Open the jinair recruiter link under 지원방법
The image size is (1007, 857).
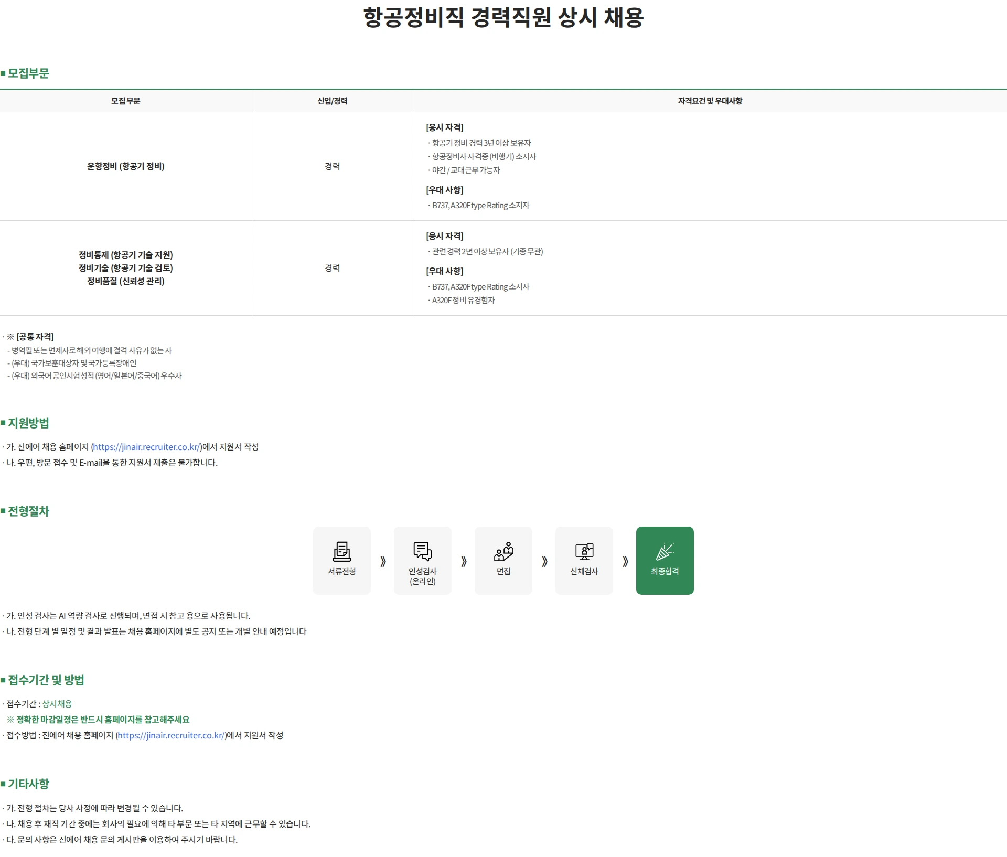[146, 447]
